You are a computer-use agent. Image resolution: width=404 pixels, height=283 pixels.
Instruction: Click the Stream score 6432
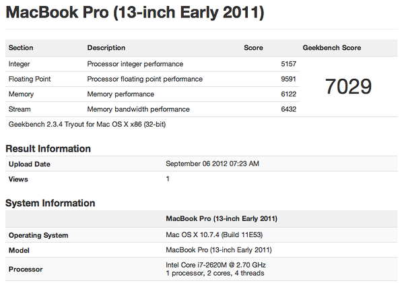288,109
